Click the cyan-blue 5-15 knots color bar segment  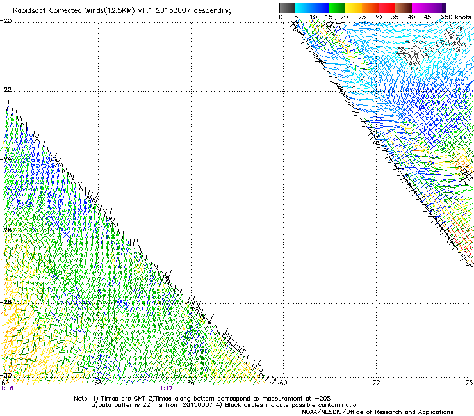312,8
